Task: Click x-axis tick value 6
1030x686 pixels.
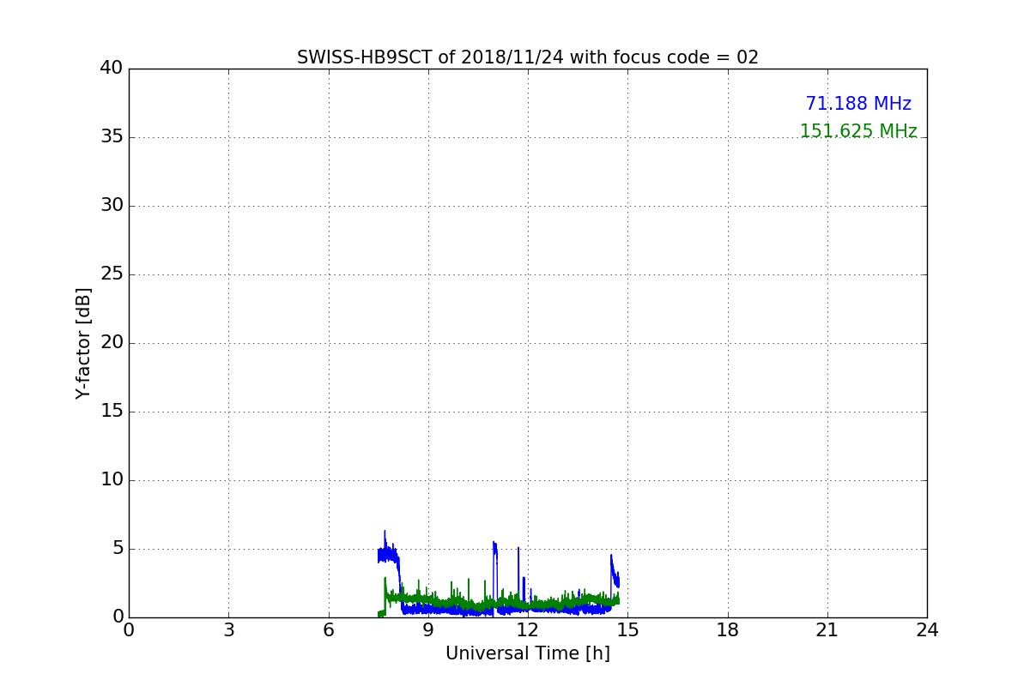Action: coord(329,630)
